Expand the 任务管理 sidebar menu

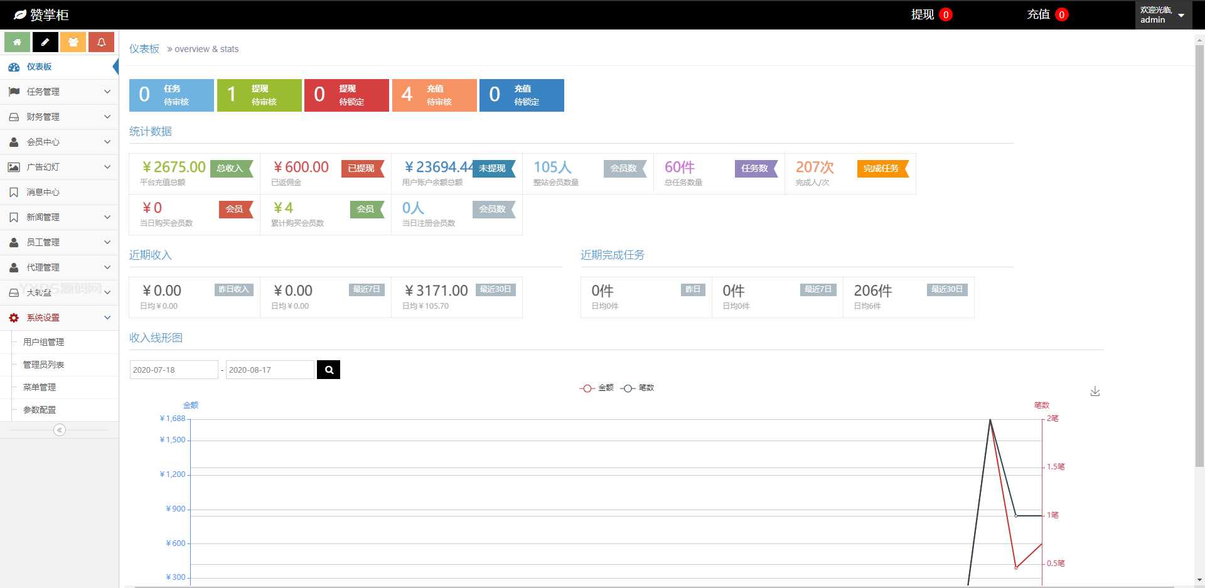tap(59, 92)
